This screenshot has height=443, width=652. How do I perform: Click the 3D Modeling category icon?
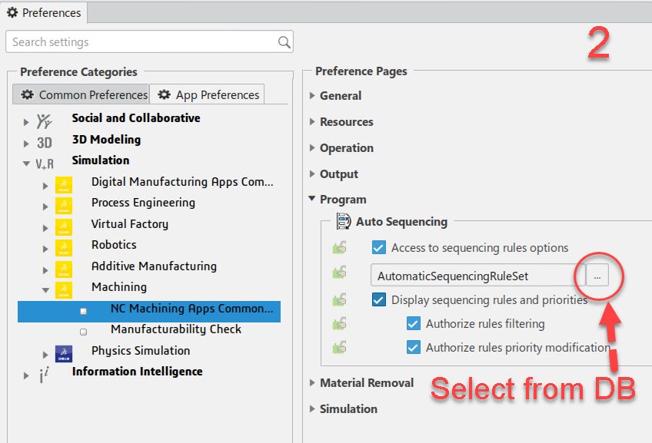point(45,141)
